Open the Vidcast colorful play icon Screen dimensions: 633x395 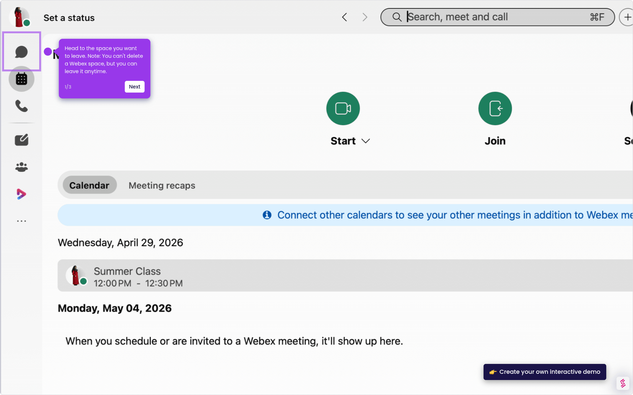pyautogui.click(x=22, y=194)
